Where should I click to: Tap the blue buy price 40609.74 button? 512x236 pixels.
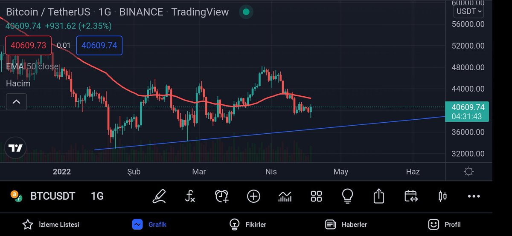tap(99, 46)
